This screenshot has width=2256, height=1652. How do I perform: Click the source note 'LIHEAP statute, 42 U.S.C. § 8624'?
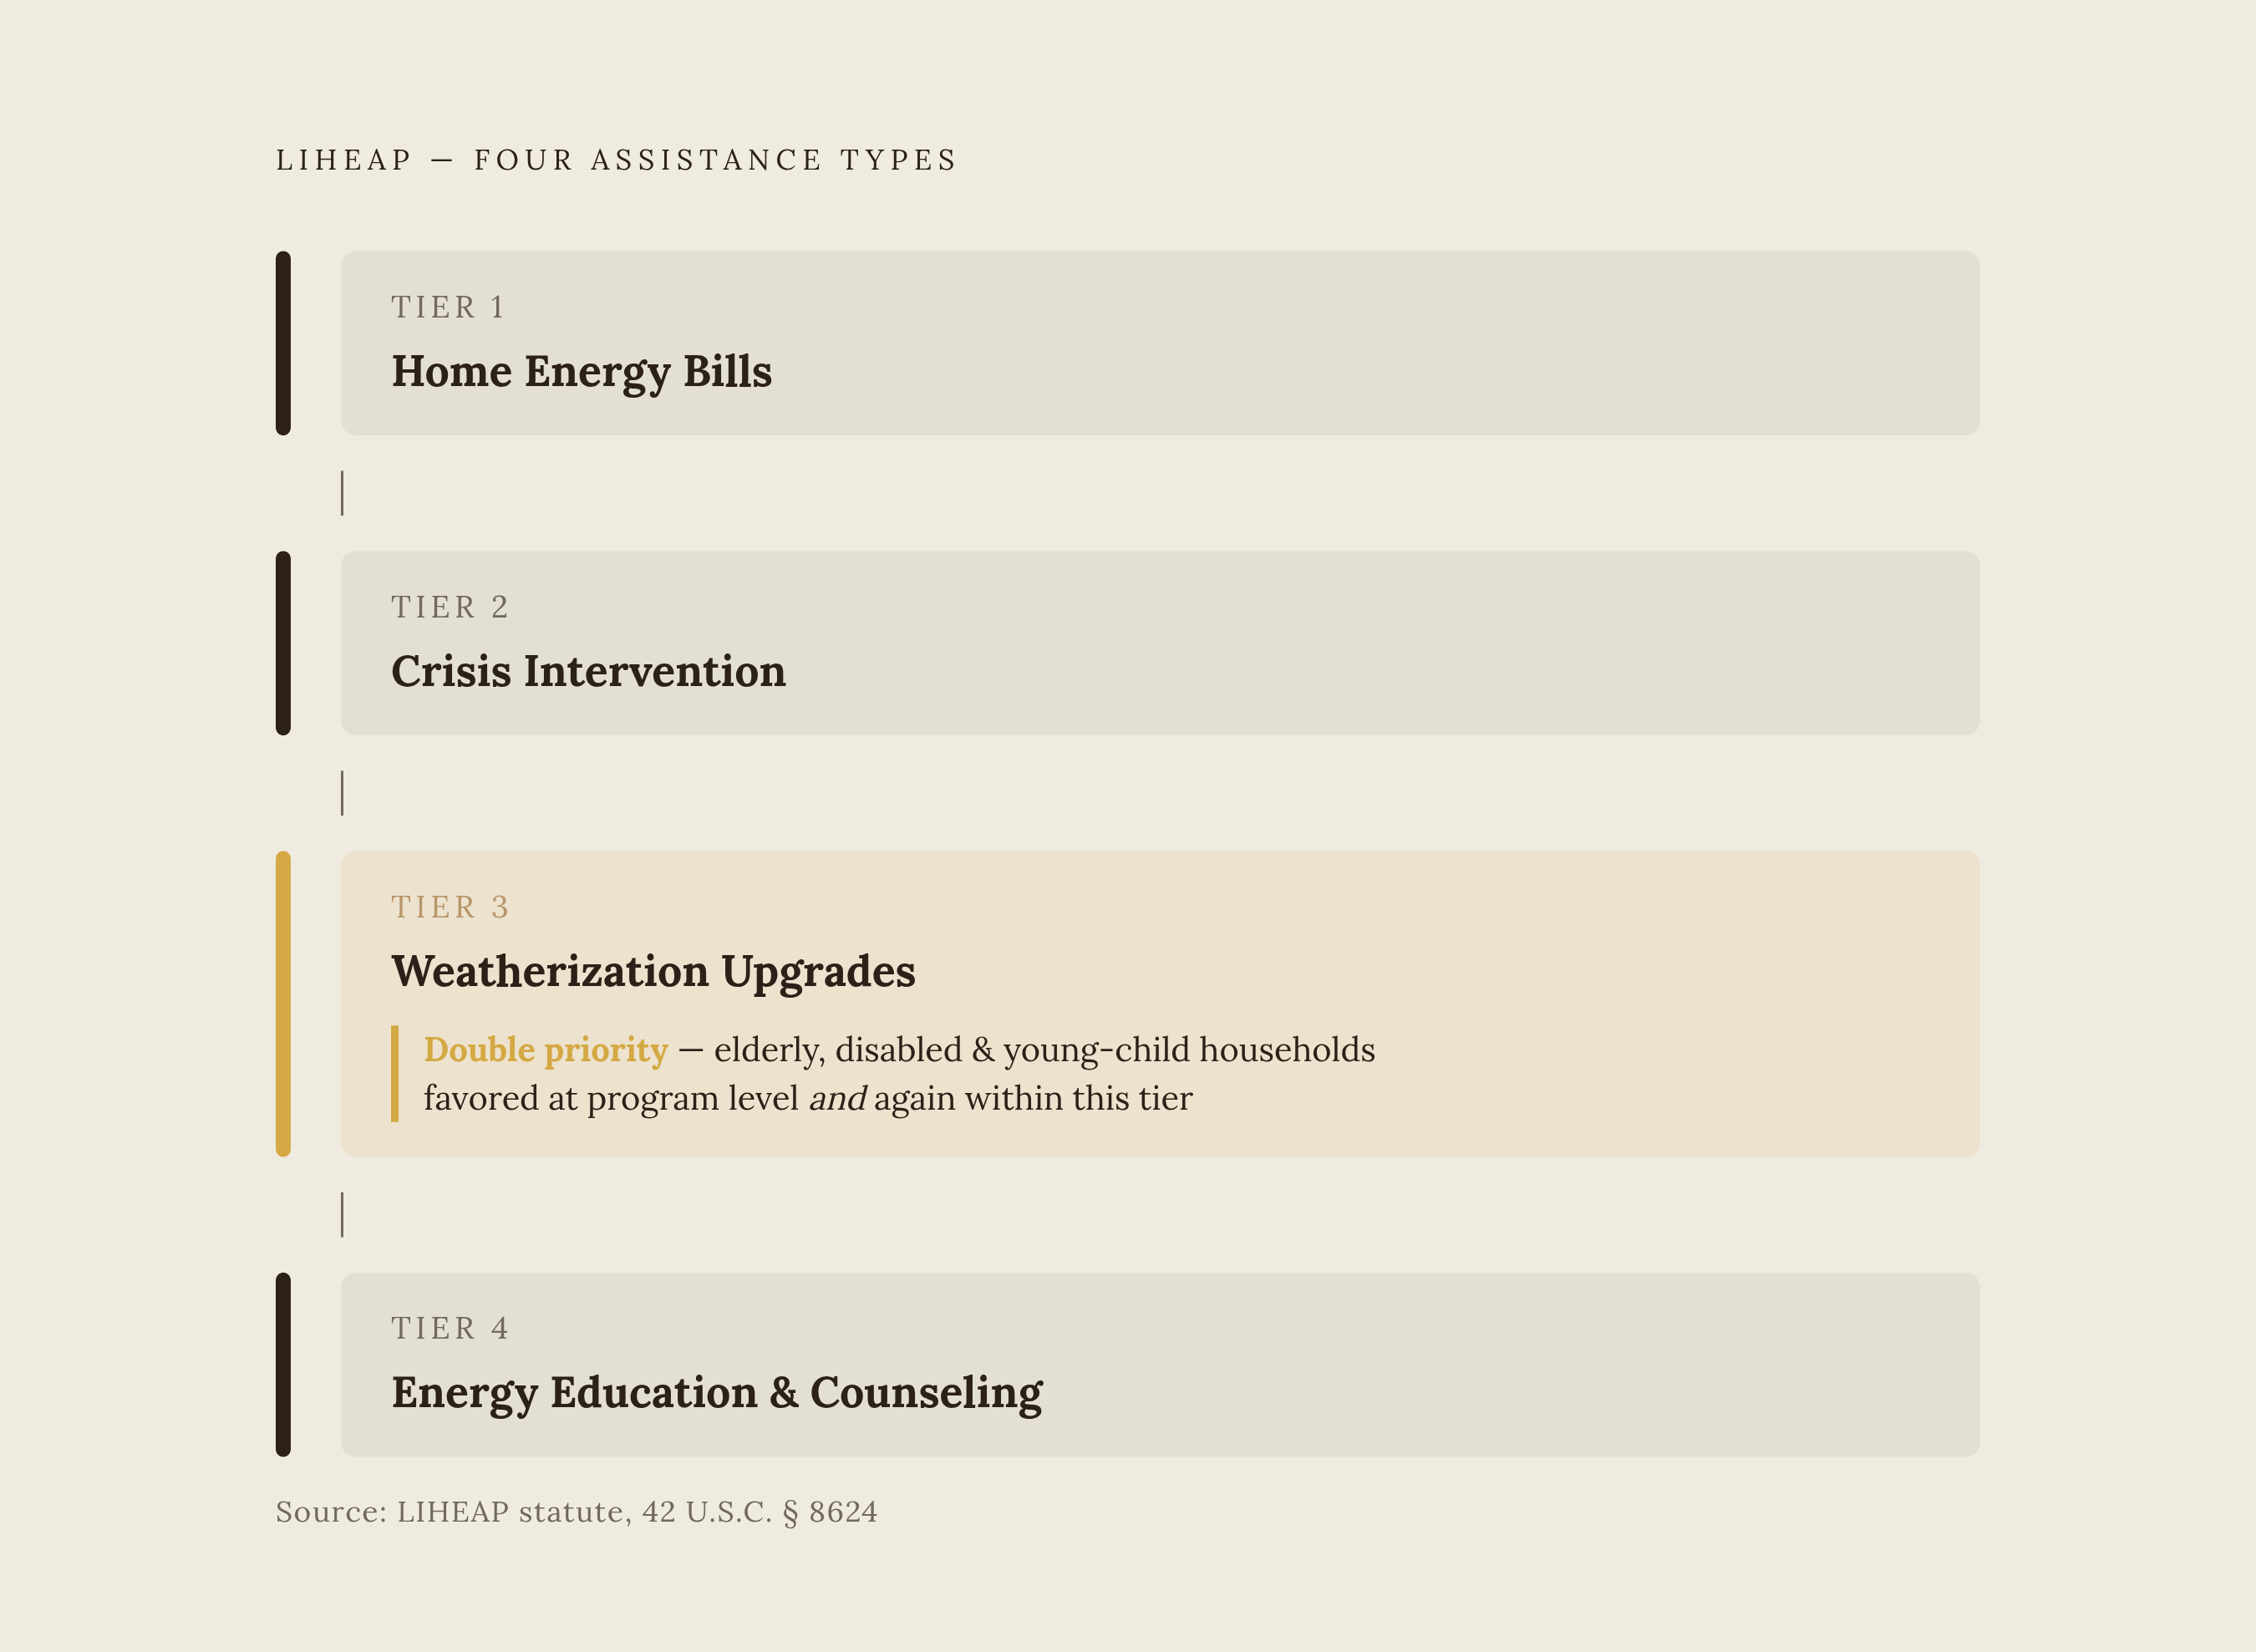637,1511
